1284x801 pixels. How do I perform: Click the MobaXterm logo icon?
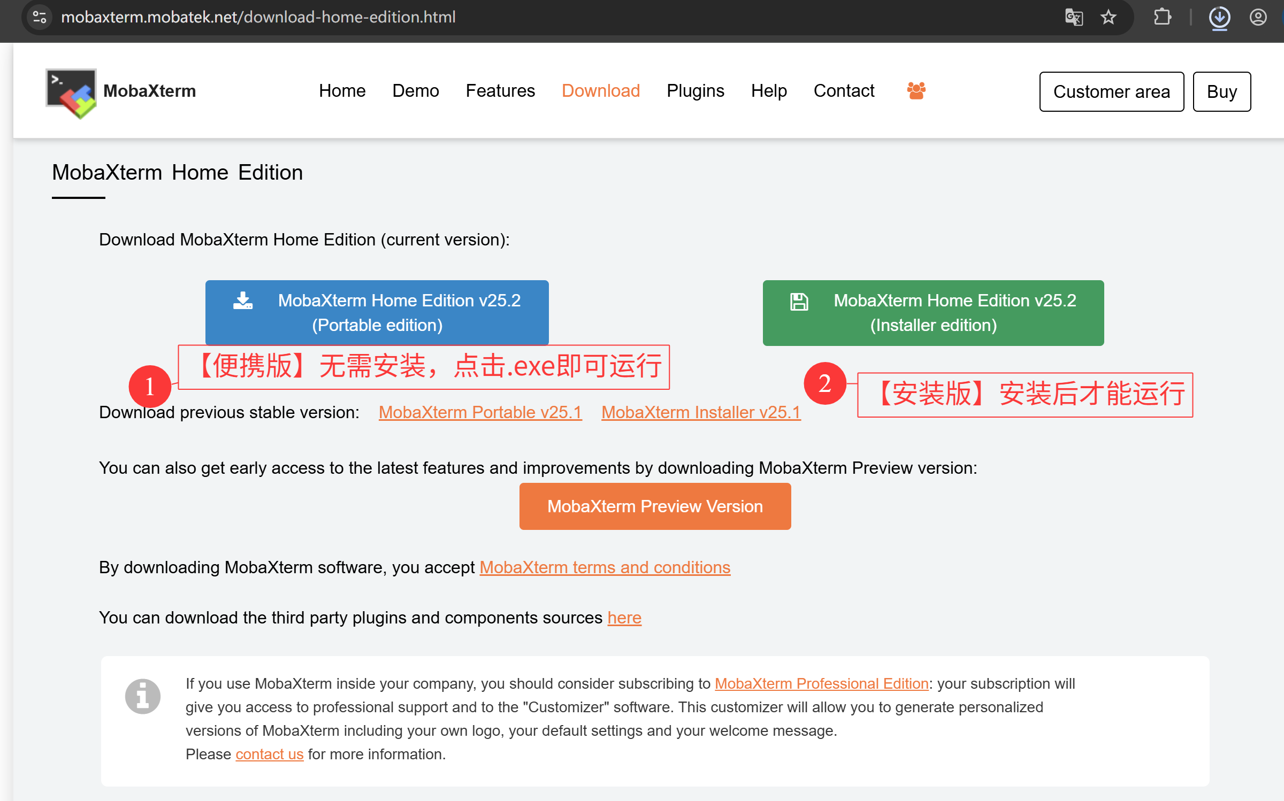coord(70,92)
